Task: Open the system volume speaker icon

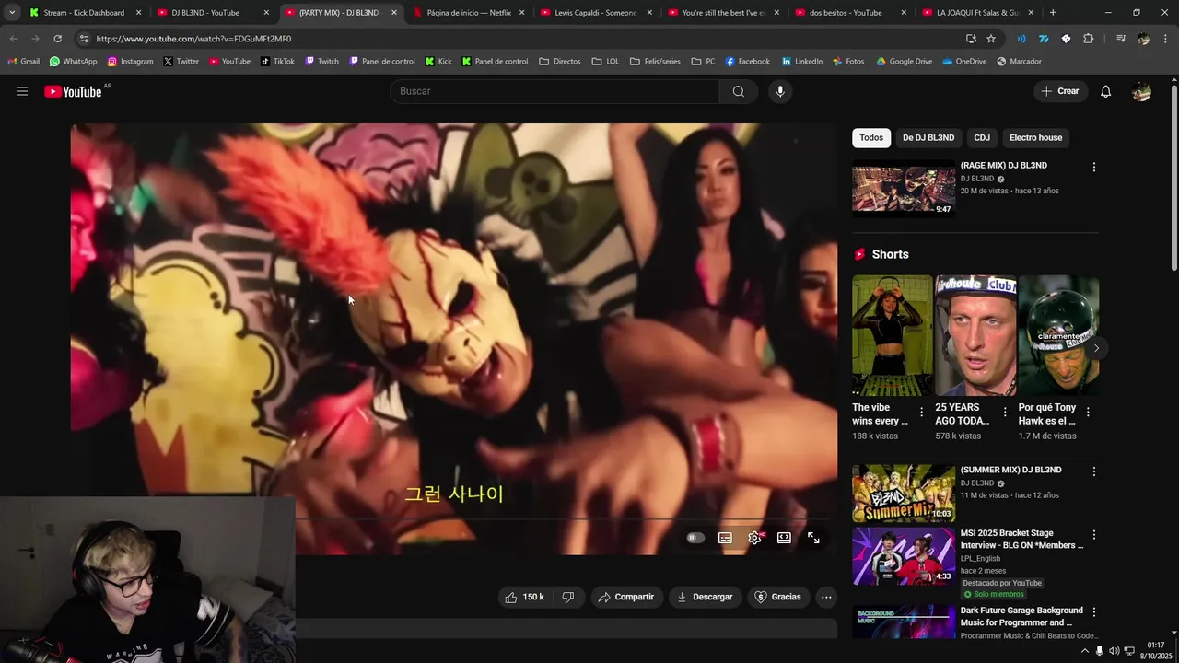Action: point(1114,651)
